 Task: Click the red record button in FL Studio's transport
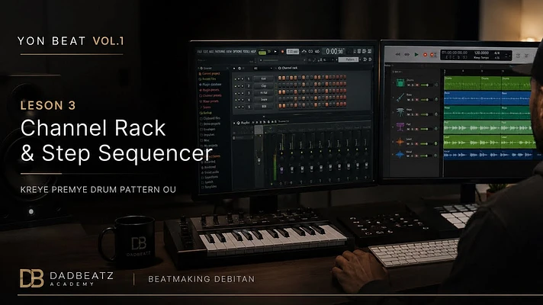click(282, 52)
